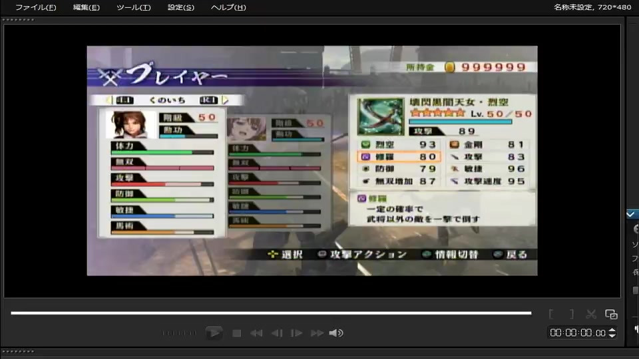Click the 体力 green stat bar
Image resolution: width=639 pixels, height=359 pixels.
point(162,153)
